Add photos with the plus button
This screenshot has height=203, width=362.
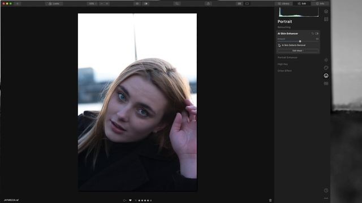click(x=18, y=4)
